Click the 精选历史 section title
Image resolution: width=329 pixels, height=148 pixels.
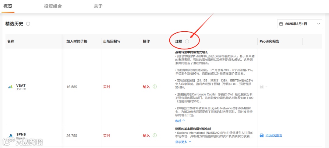pos(14,24)
